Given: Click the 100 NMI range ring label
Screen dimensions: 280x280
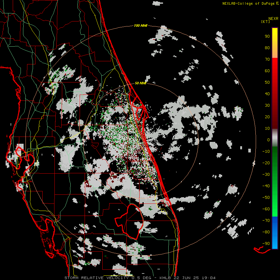Looking at the screenshot, I should pos(141,26).
